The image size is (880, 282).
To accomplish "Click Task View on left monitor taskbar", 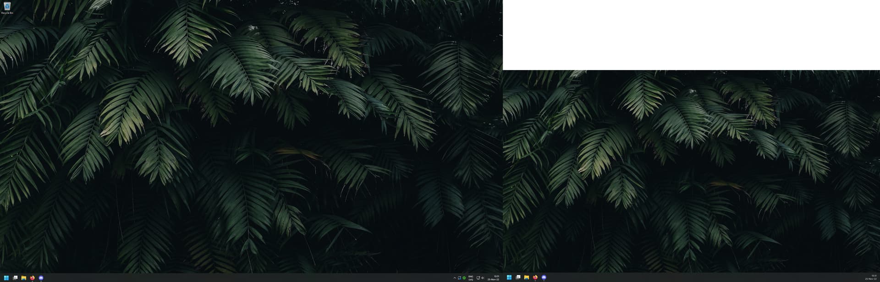I will 15,277.
